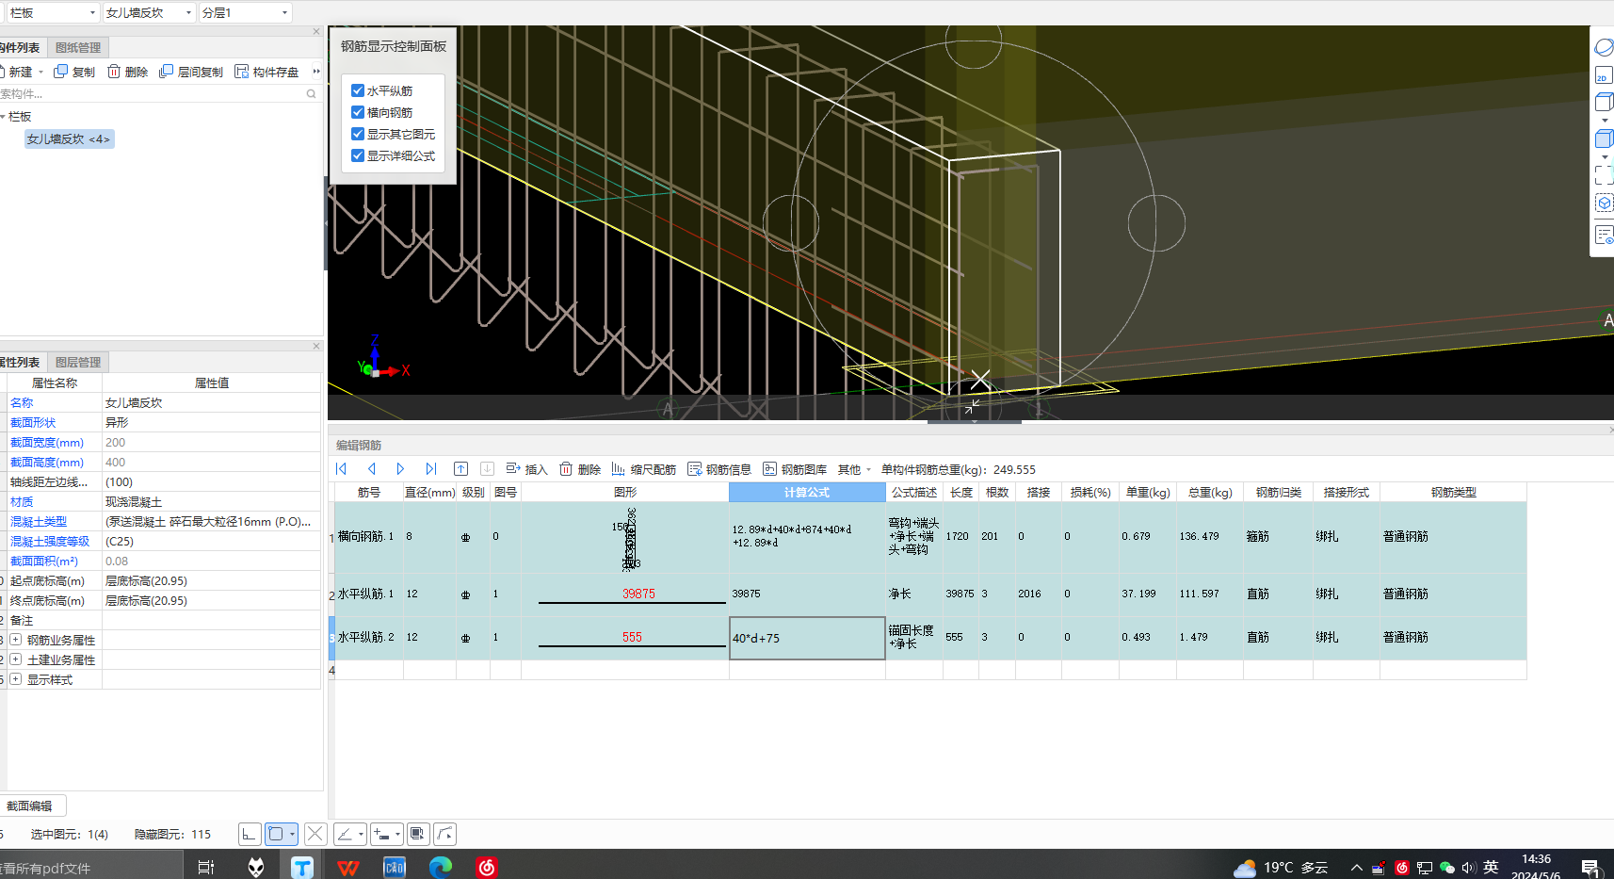Toggle 横向钢筋 checkbox
The image size is (1614, 879).
coord(358,112)
